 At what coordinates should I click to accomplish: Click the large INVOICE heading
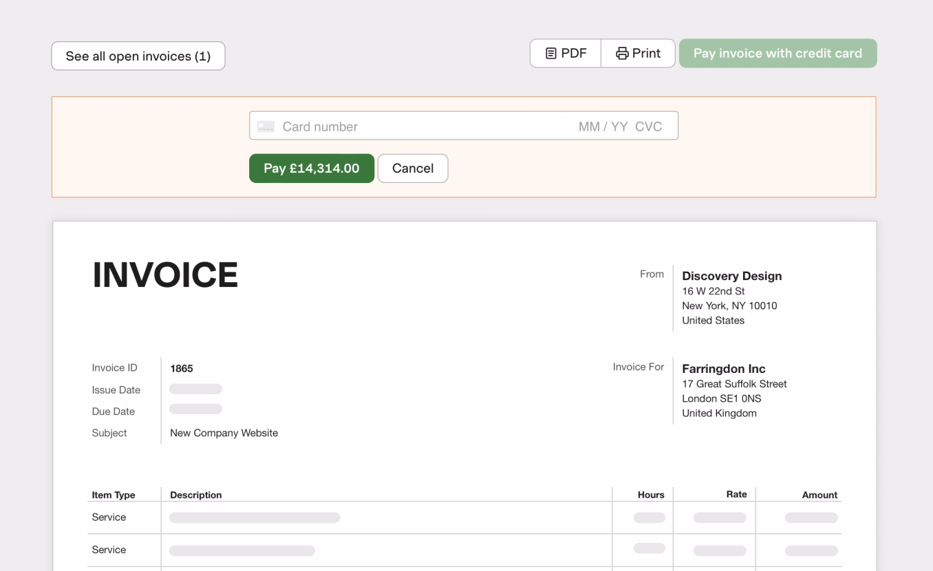(x=165, y=275)
